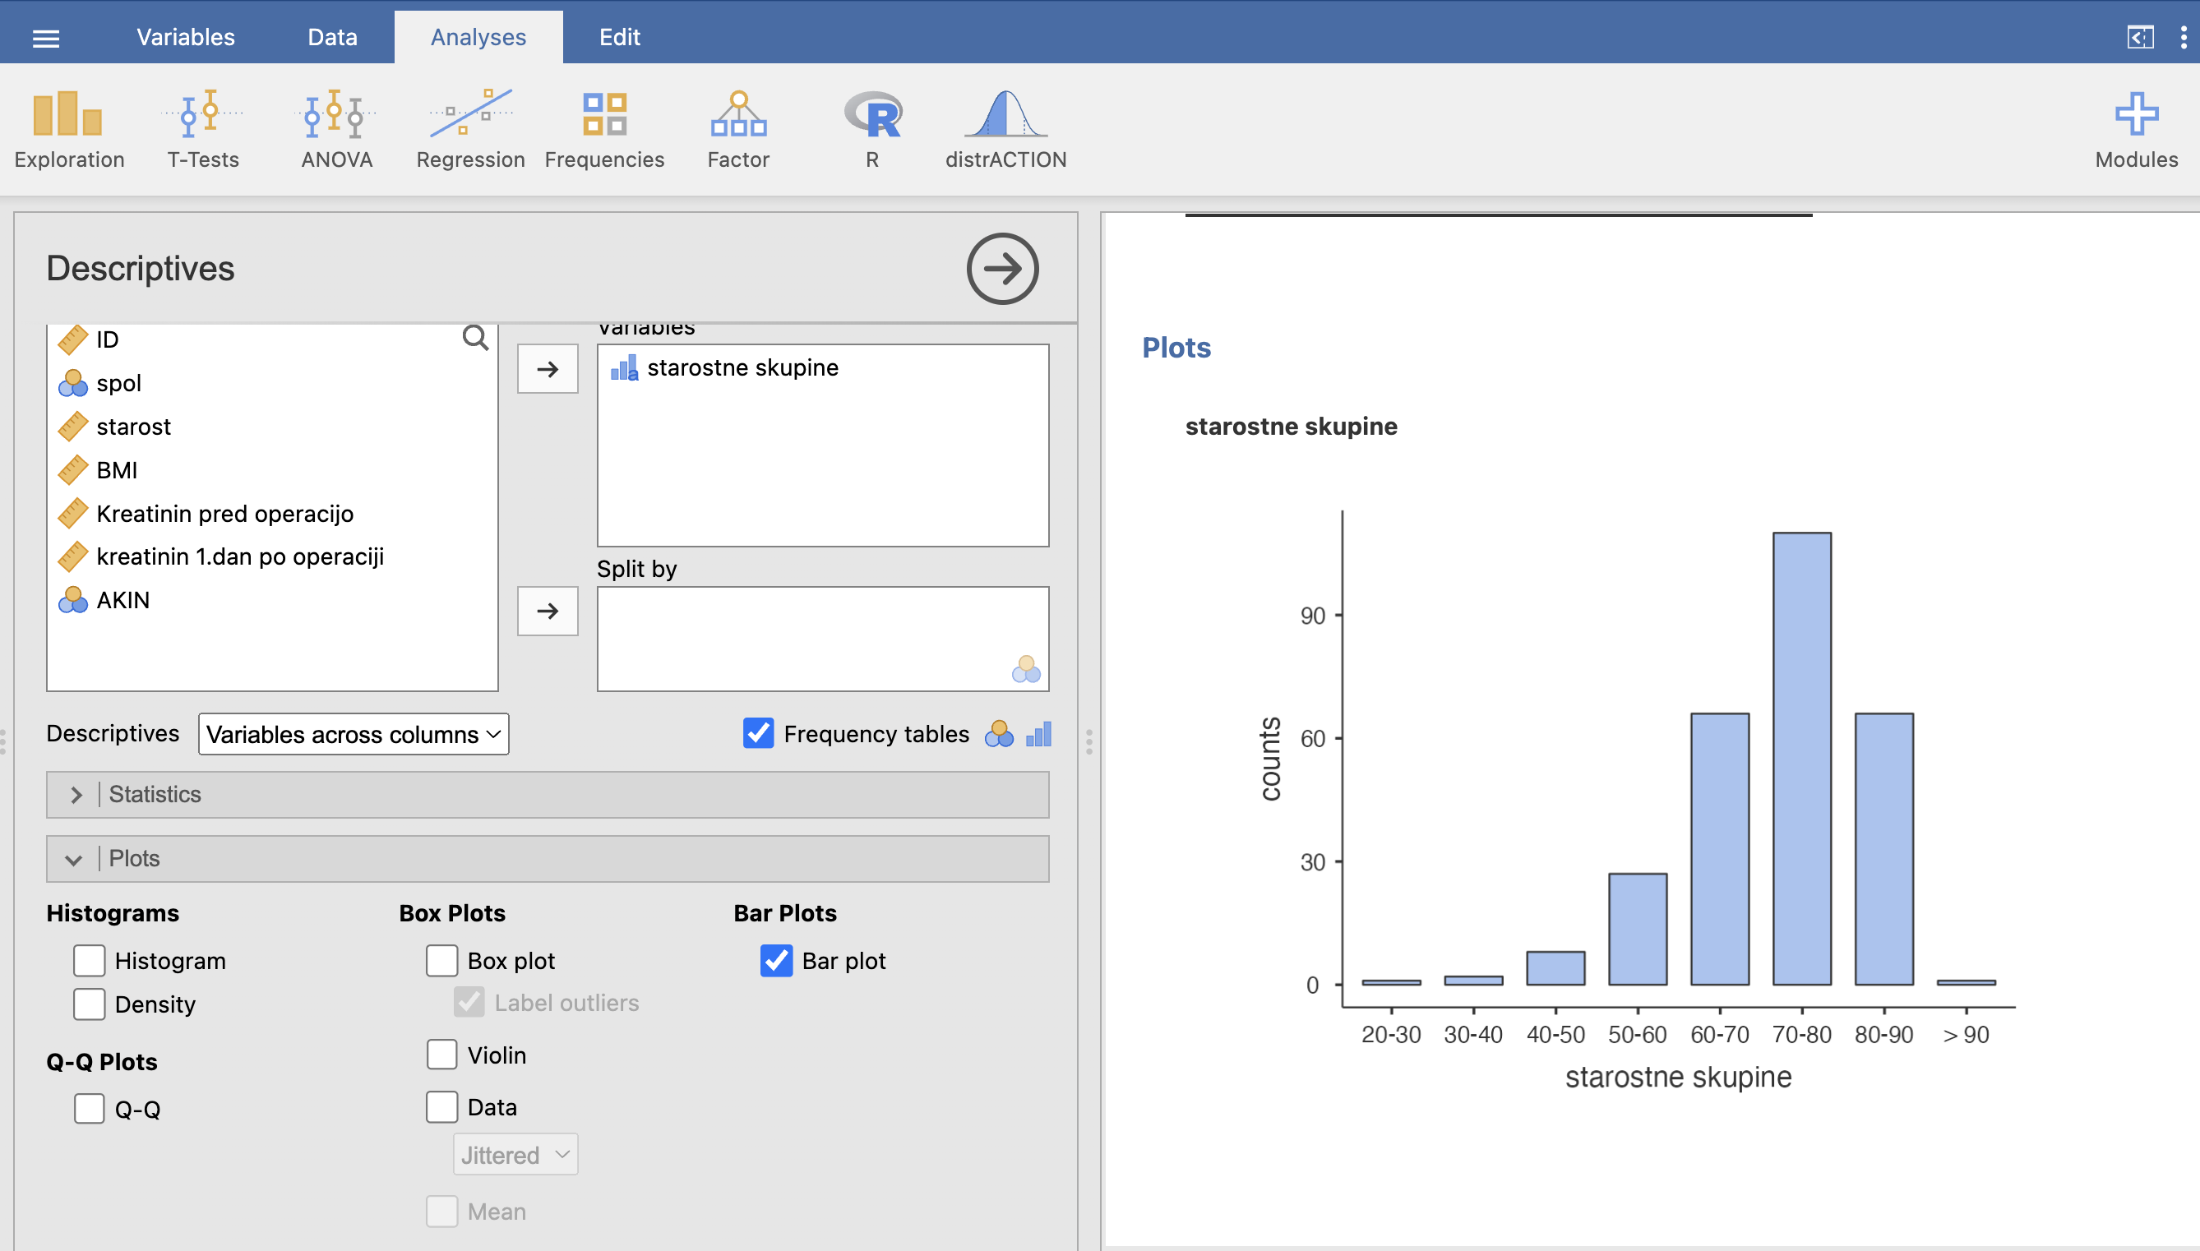Open the Modules plus menu
2200x1251 pixels.
(x=2137, y=129)
